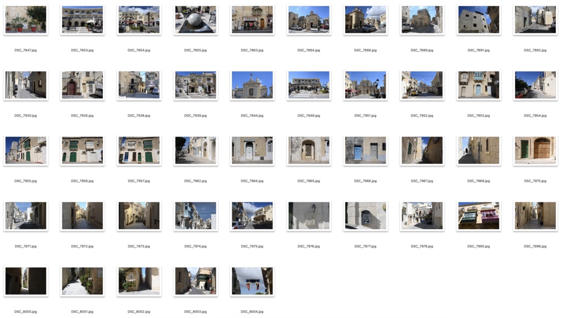Select the DSC_7996.jpg photo thumbnail
Image resolution: width=572 pixels, height=318 pixels.
(535, 216)
